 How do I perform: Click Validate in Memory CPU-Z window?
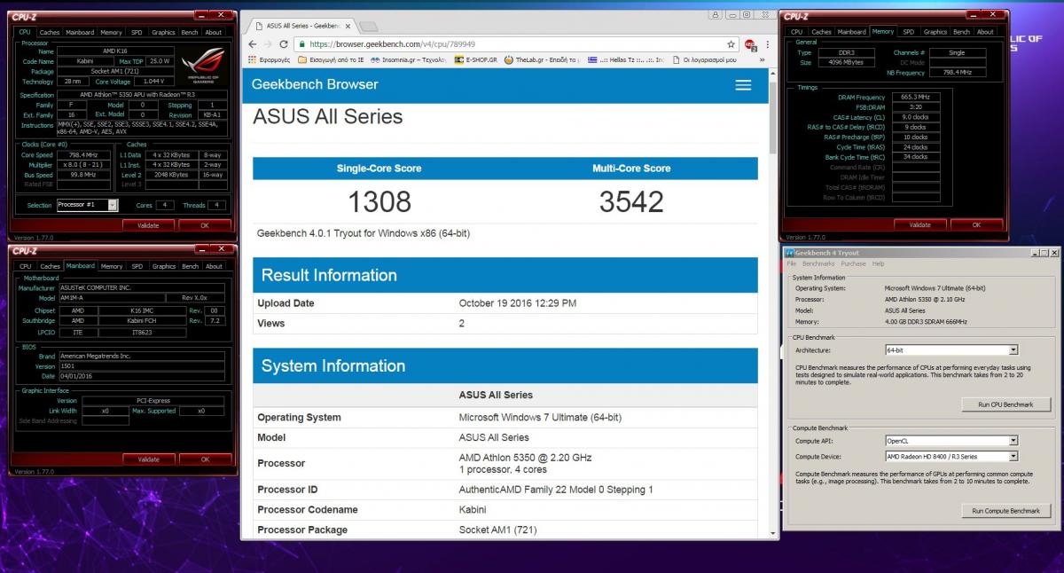click(919, 224)
